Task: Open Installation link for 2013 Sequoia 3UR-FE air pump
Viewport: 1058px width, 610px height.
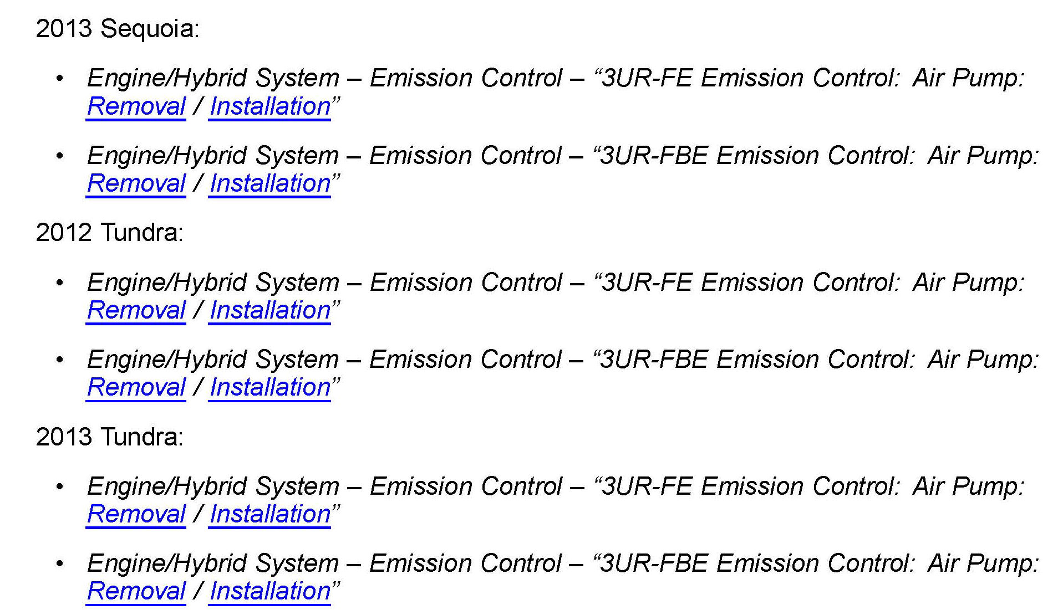Action: click(270, 106)
